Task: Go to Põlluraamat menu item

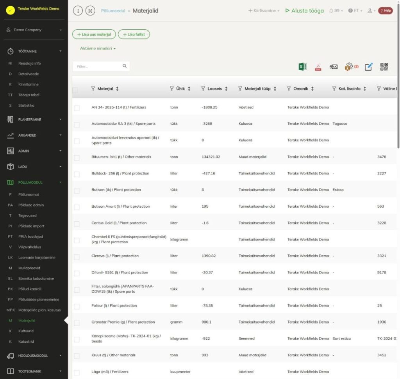Action: 29,194
